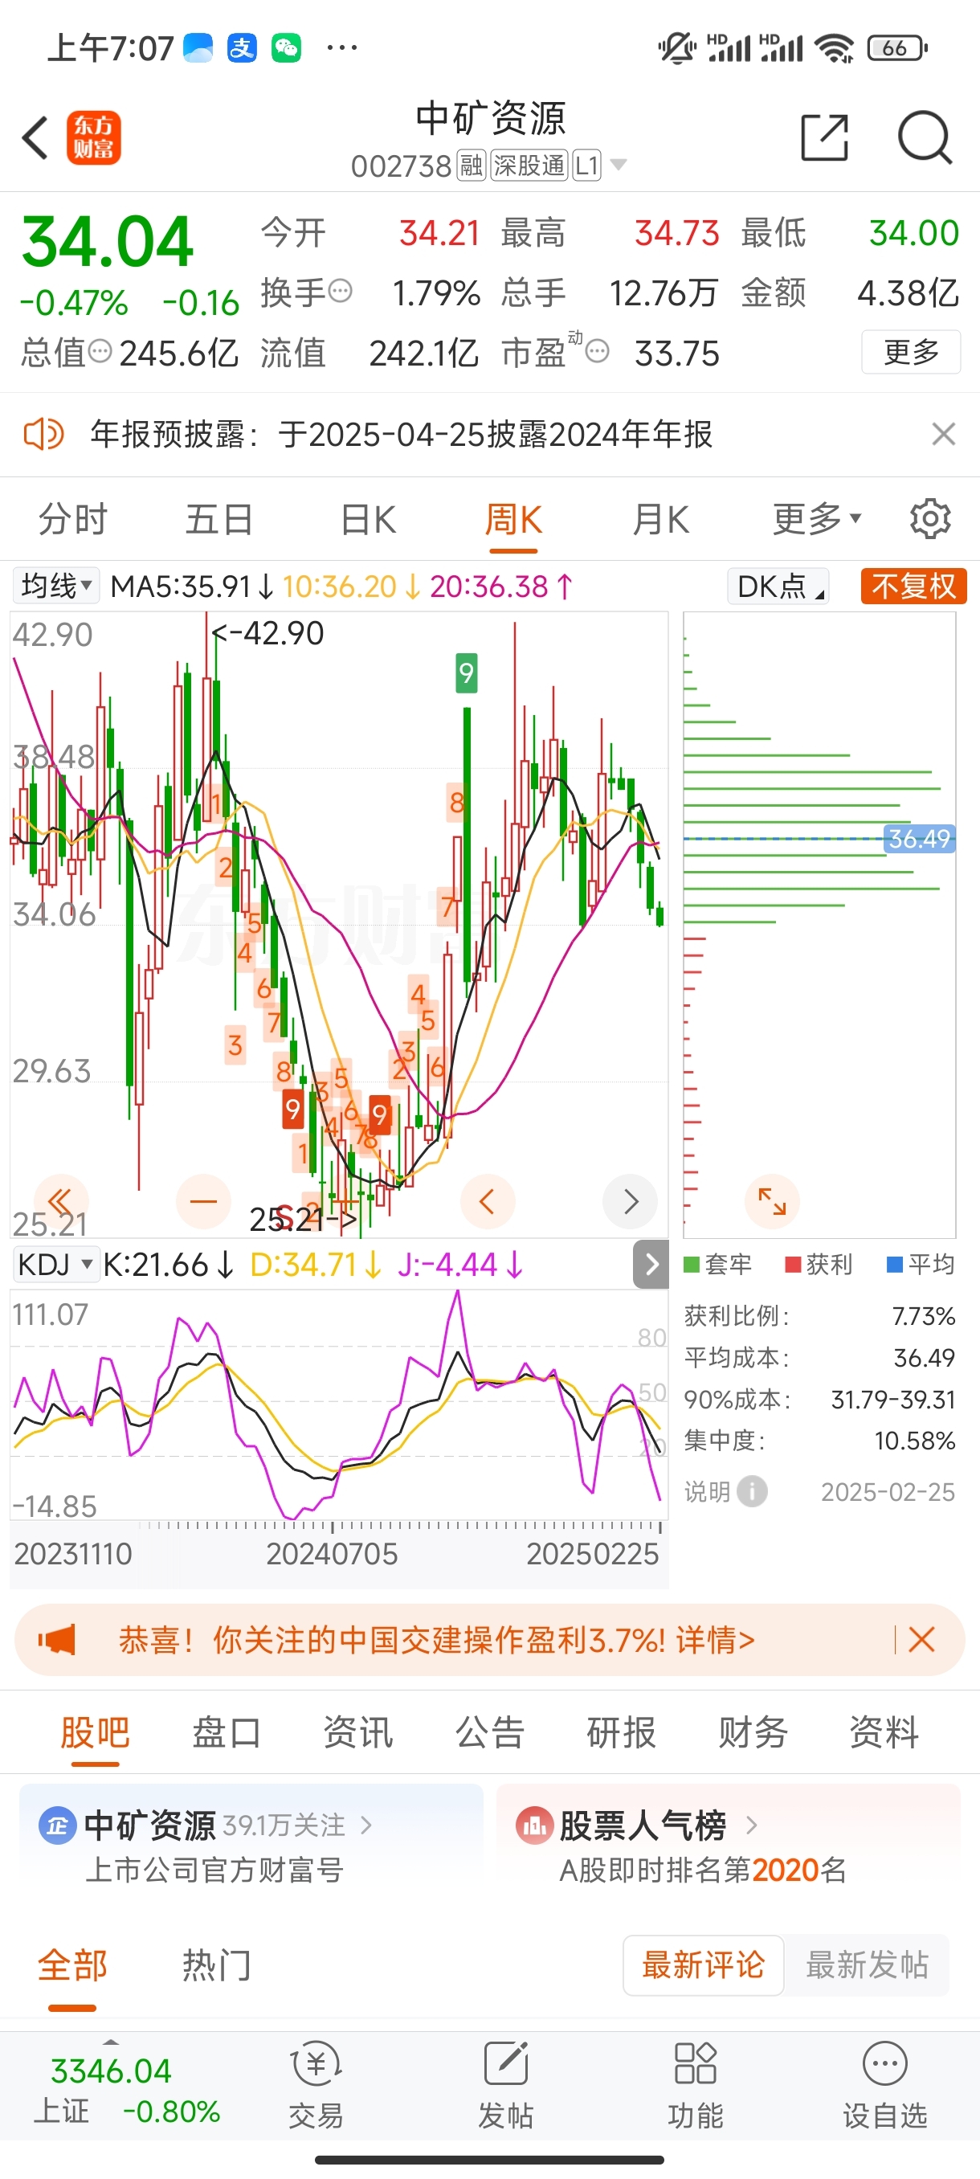Screen dimensions: 980x2179
Task: Switch comments to 最新发帖
Action: [x=867, y=1965]
